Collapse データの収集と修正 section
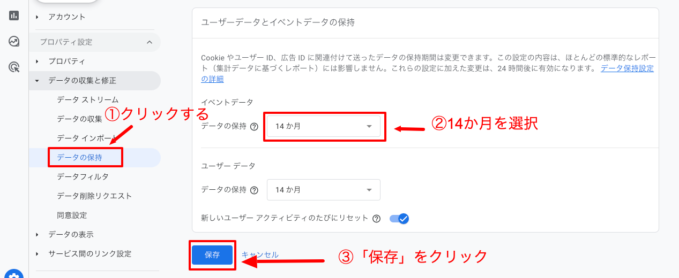 click(38, 81)
